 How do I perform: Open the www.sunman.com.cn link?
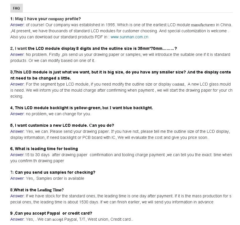pyautogui.click(x=129, y=37)
